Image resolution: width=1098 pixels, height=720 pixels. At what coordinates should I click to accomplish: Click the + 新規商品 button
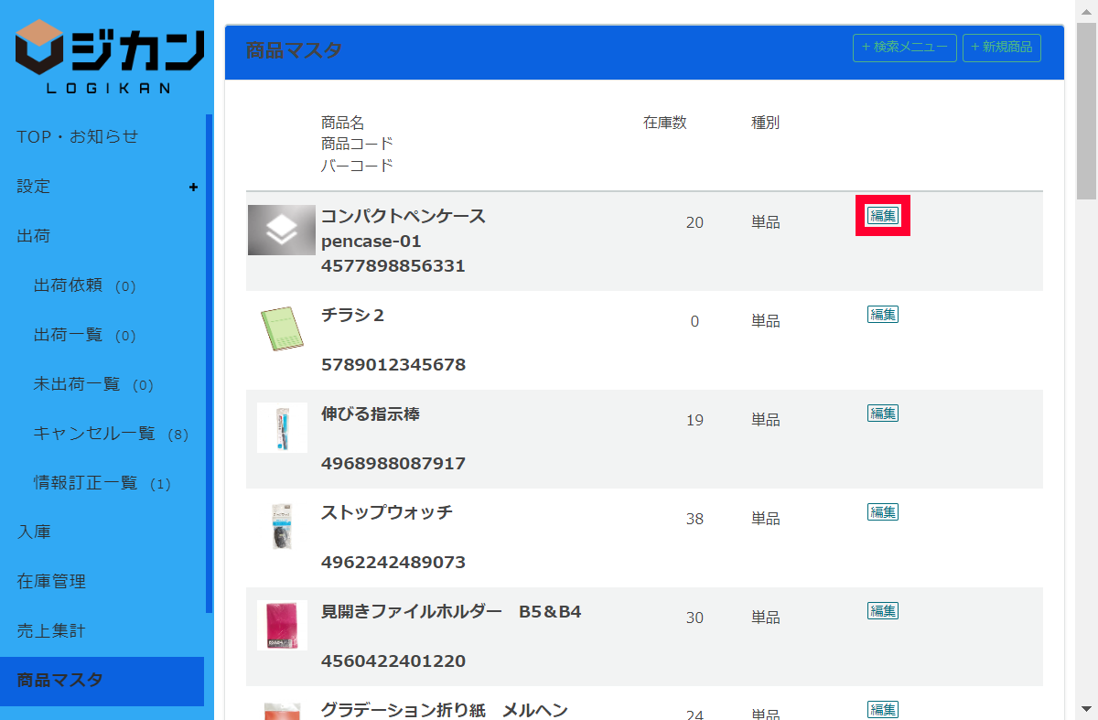tap(1001, 48)
